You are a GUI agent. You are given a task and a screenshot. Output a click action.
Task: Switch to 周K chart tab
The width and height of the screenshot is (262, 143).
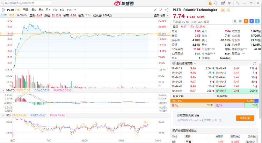coord(41,10)
